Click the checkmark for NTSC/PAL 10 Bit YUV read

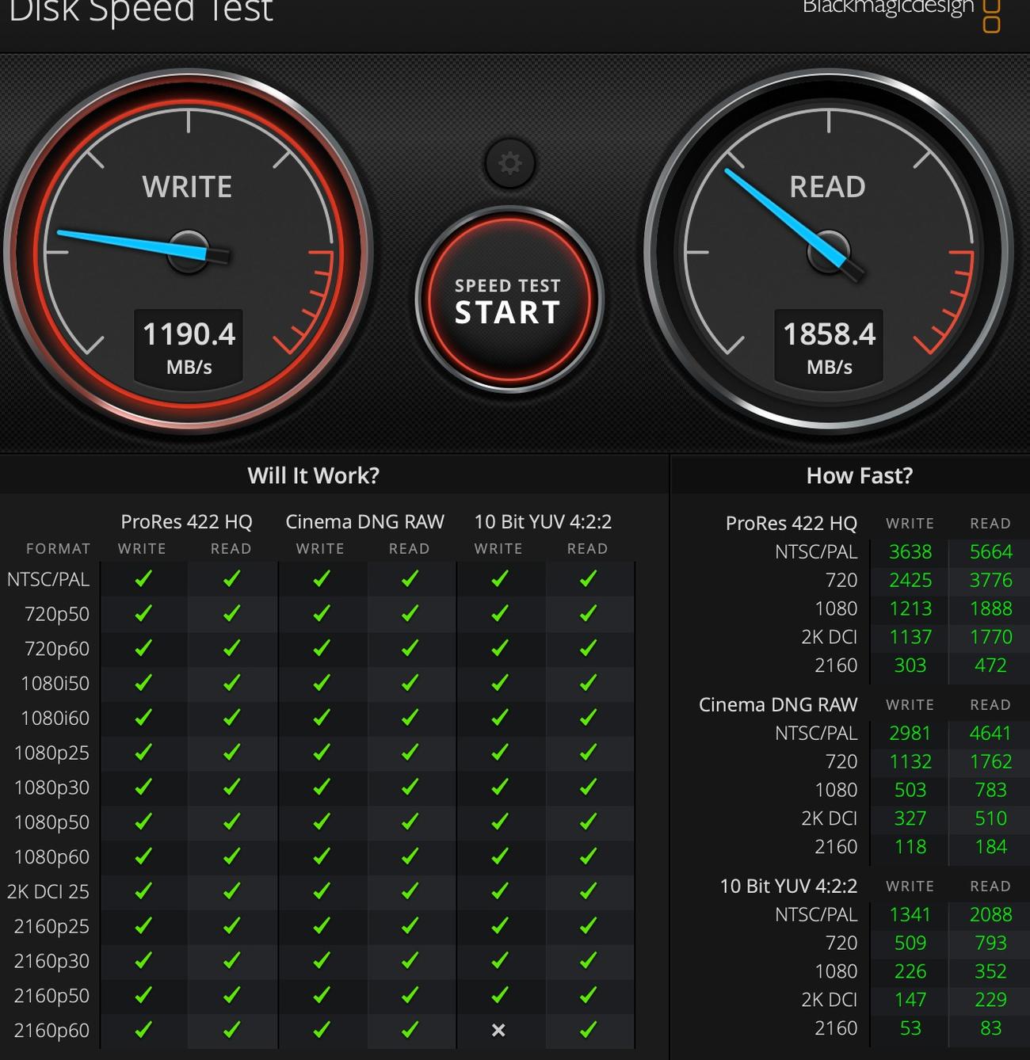click(x=588, y=579)
